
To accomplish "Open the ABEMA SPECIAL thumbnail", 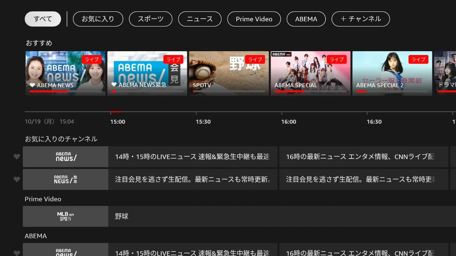I will pos(310,73).
